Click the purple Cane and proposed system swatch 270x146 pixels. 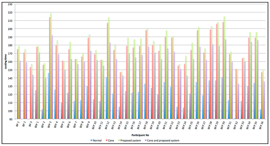click(146, 140)
